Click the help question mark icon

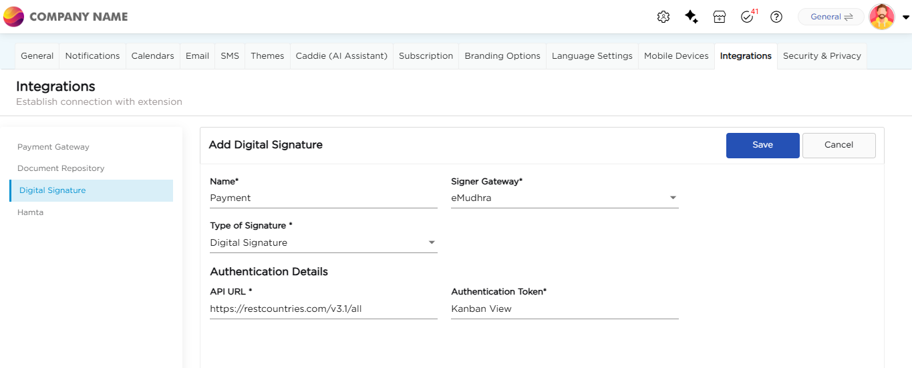tap(776, 17)
